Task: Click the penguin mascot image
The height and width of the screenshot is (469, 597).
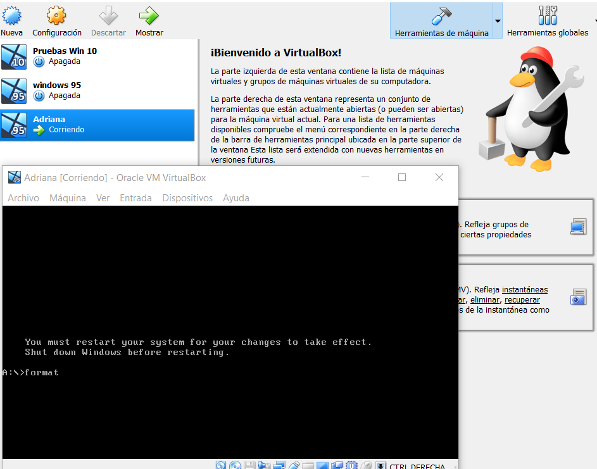Action: point(531,108)
